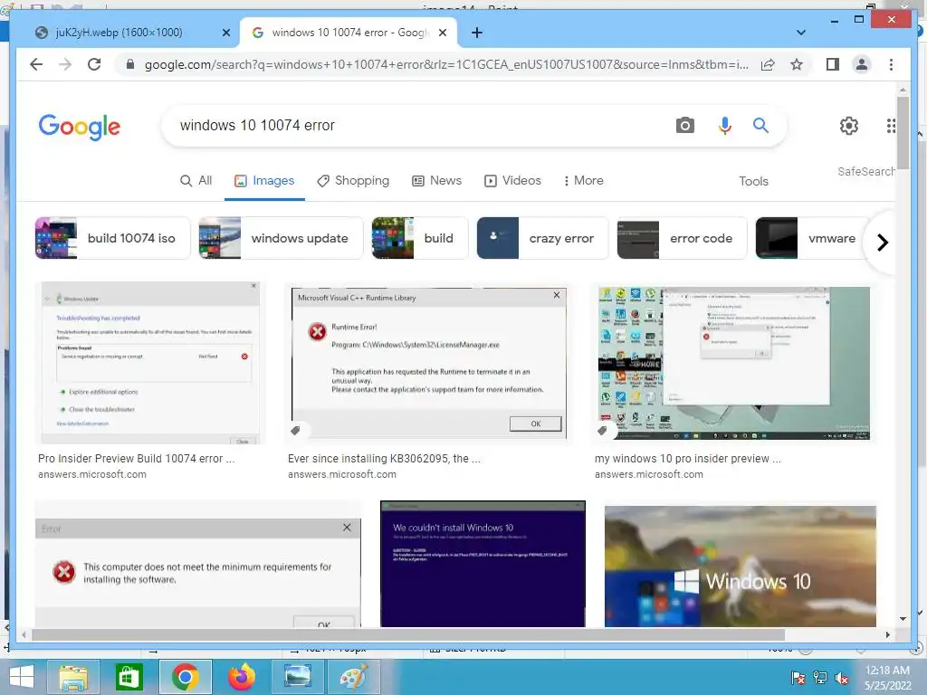Click the forward navigation arrow
This screenshot has width=927, height=695.
tap(65, 64)
